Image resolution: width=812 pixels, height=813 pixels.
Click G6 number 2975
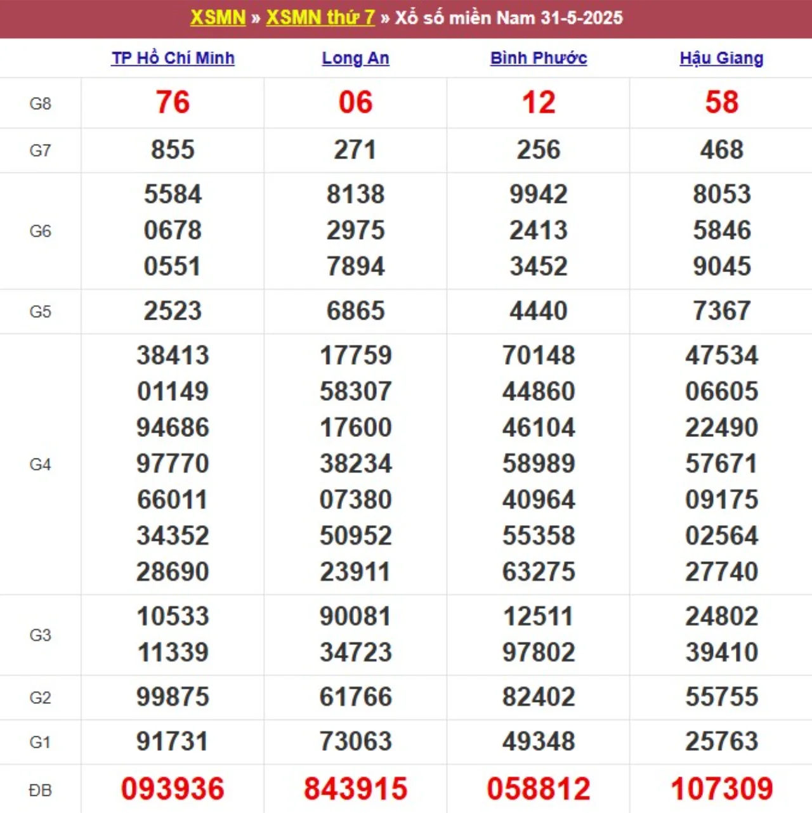(x=355, y=231)
